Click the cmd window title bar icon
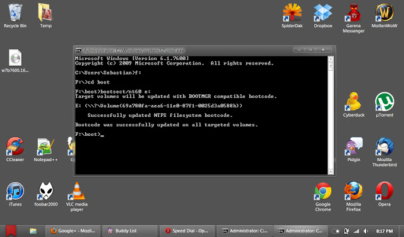Image resolution: width=404 pixels, height=237 pixels. point(78,51)
